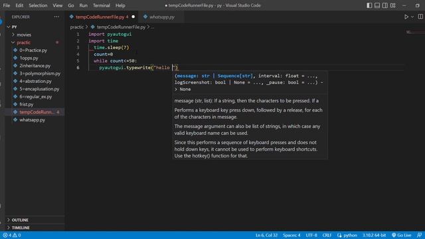Click the practic breadcrumb

click(77, 27)
